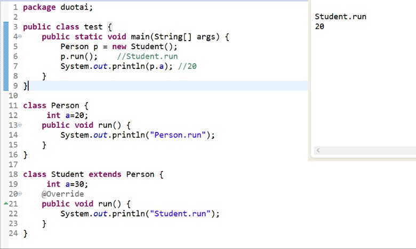This screenshot has height=249, width=416.
Task: Click line number 10 in the gutter
Action: point(13,96)
